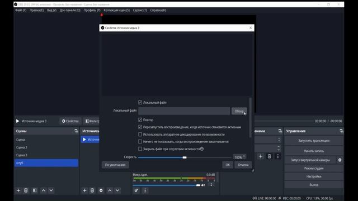Click properties dialog vertical scrollbar

pyautogui.click(x=251, y=118)
